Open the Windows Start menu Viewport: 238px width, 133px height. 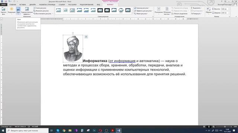pos(3,130)
